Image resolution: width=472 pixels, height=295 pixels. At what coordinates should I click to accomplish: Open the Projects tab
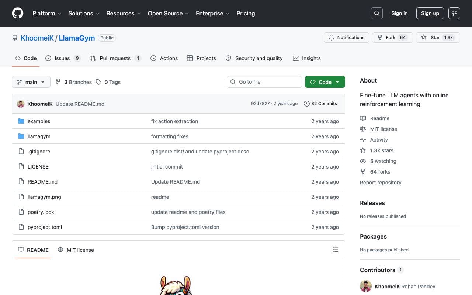[x=201, y=58]
